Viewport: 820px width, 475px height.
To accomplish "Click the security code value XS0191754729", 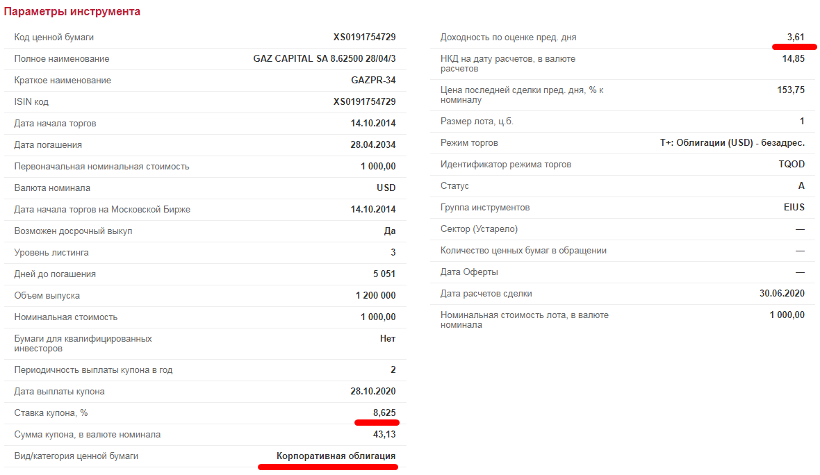I will pos(364,37).
